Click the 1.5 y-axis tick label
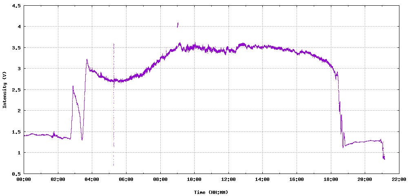 (16, 132)
